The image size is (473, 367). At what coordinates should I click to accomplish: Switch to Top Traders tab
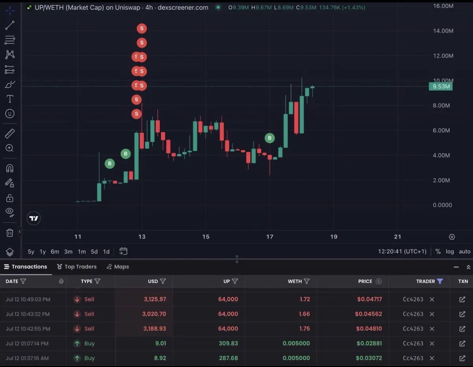[77, 267]
